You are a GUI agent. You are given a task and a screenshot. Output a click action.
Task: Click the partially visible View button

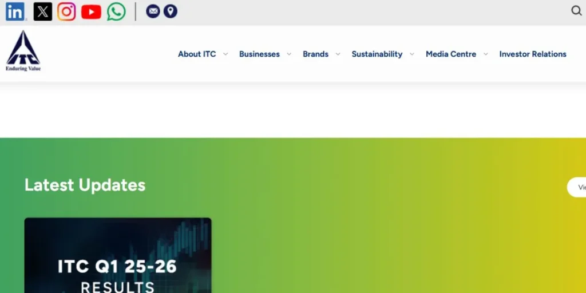(577, 187)
